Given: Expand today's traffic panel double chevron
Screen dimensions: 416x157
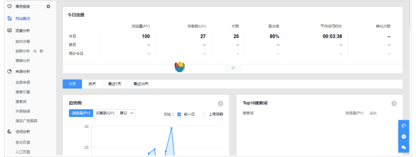Looking at the screenshot, I should 233,68.
